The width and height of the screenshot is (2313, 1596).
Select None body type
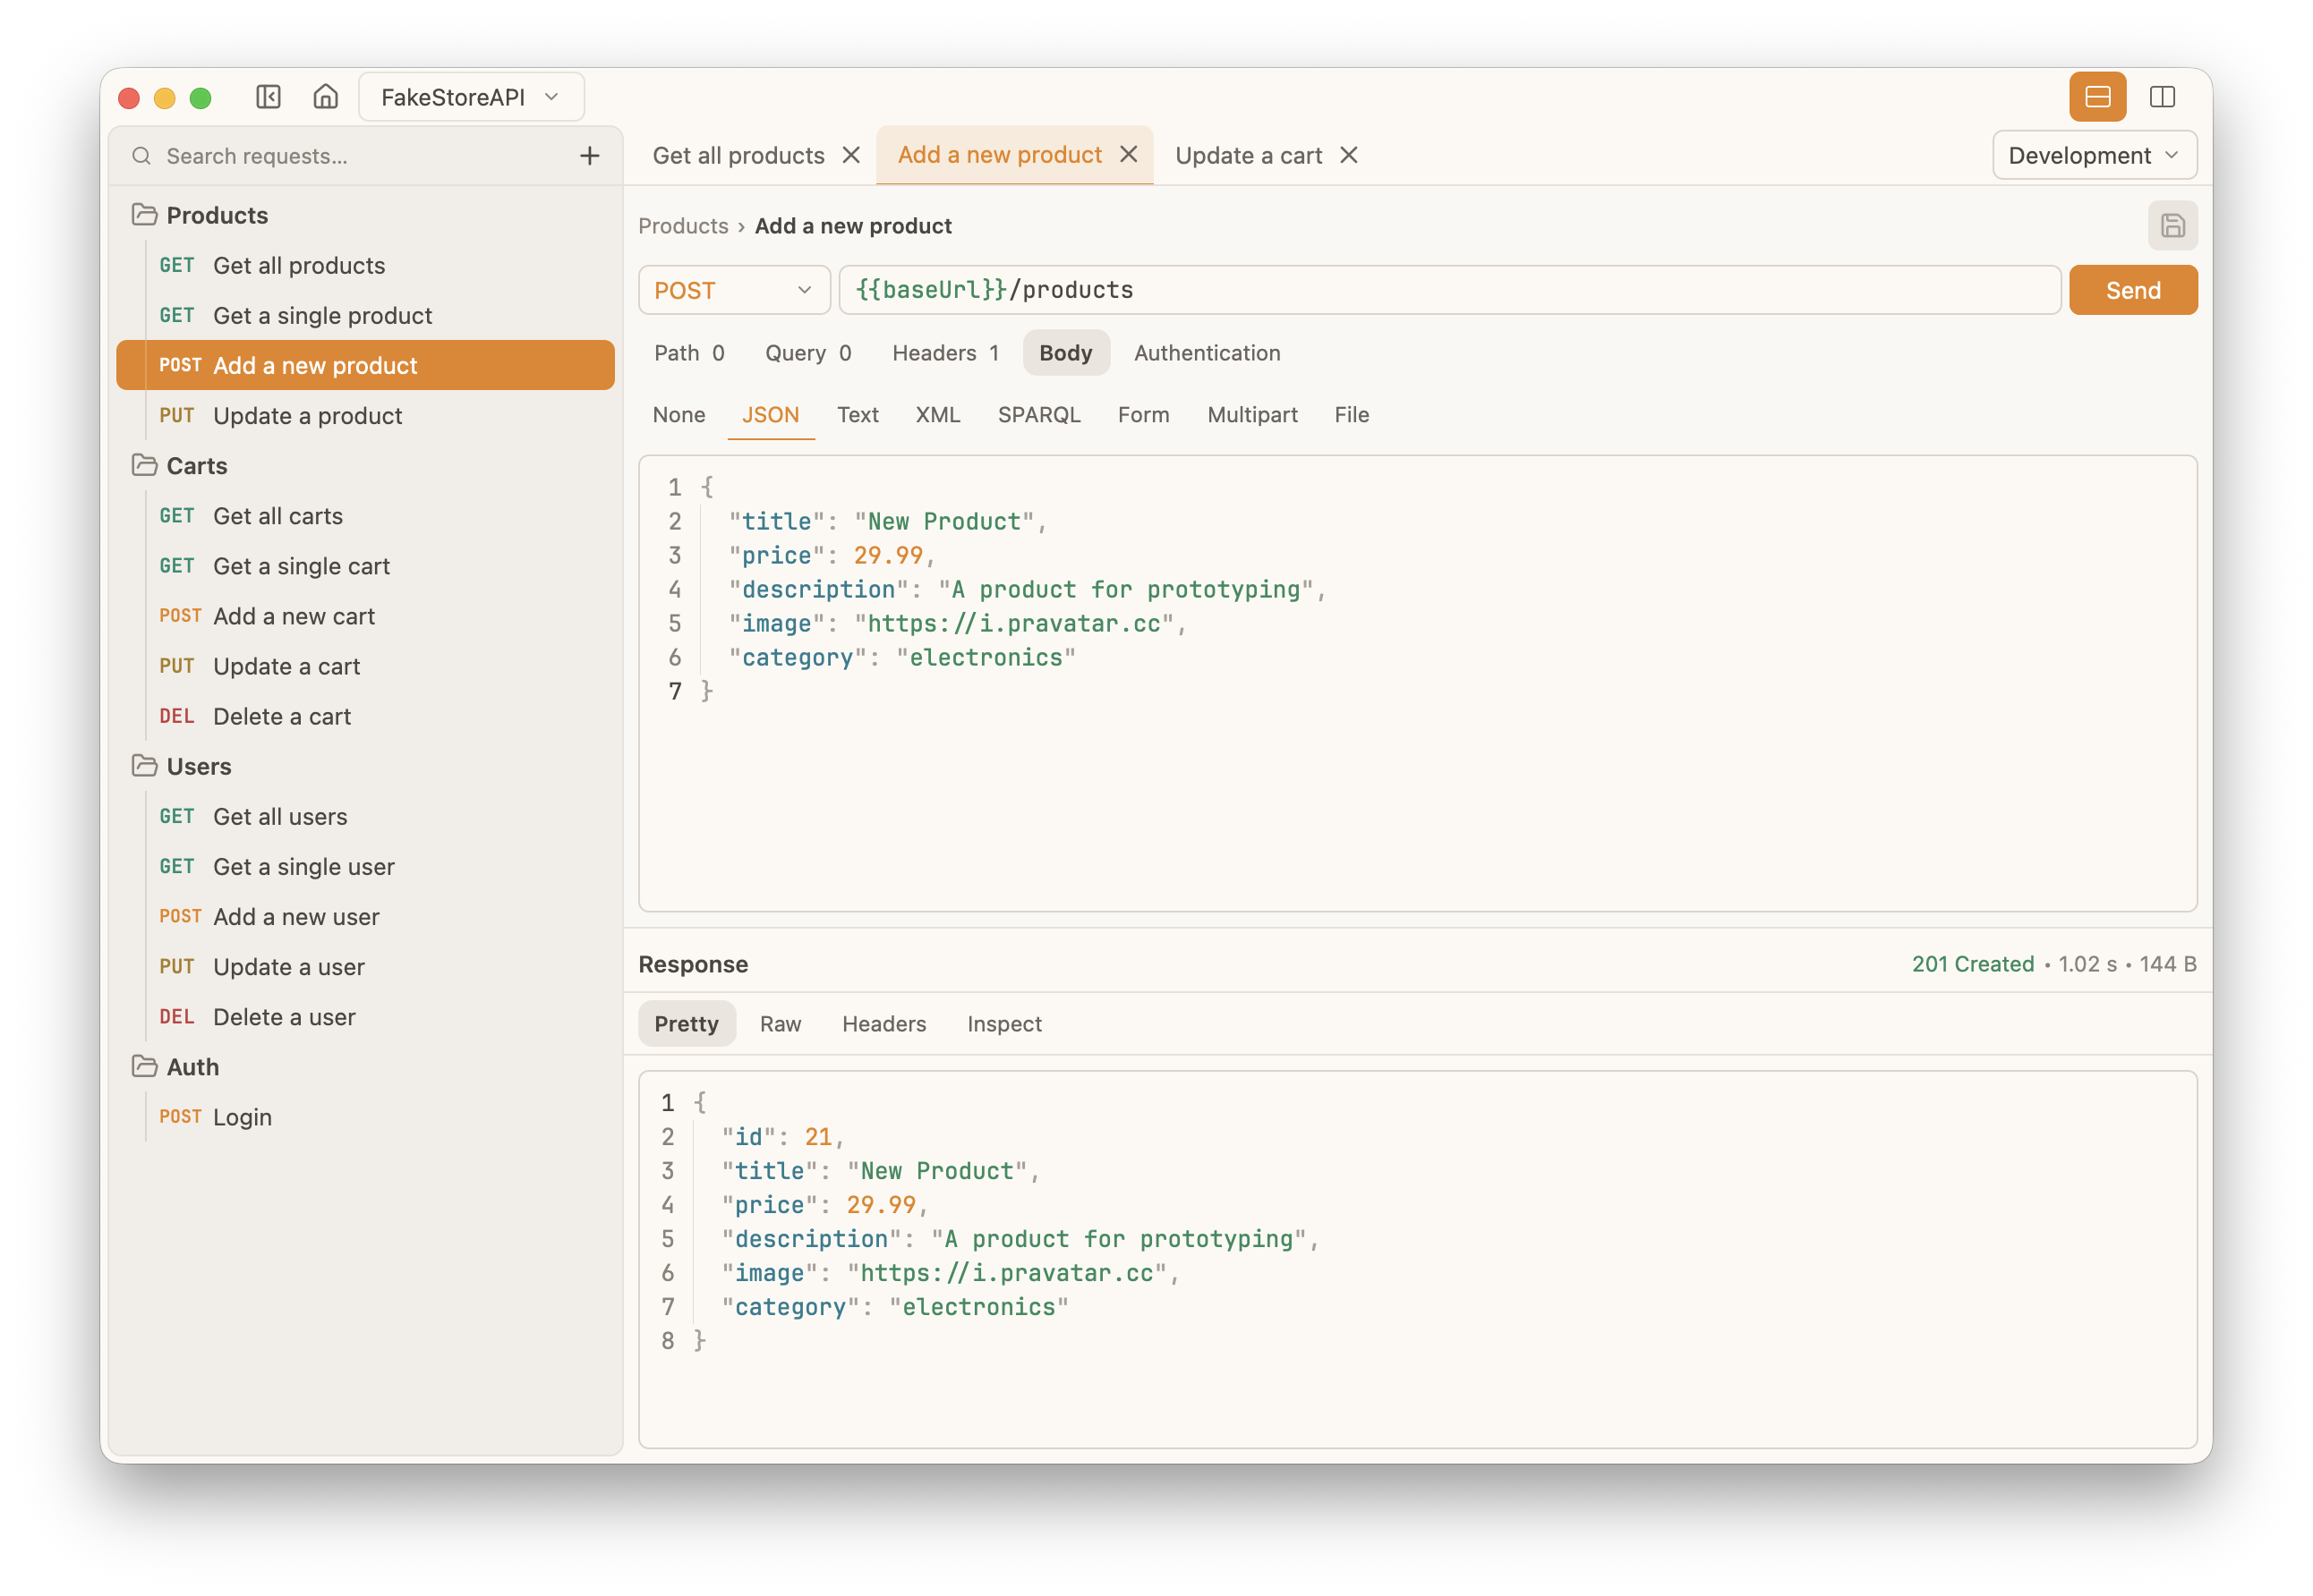tap(679, 415)
